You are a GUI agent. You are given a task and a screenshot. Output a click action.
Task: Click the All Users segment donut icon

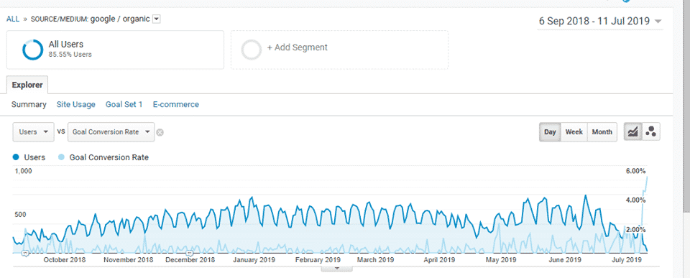point(32,50)
